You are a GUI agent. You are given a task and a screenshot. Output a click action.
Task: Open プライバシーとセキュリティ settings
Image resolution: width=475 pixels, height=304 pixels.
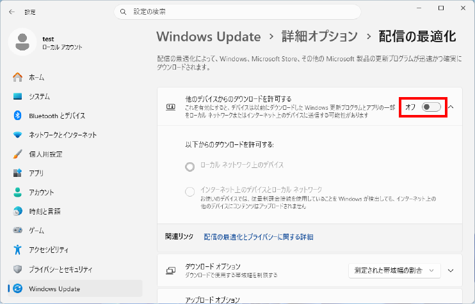(75, 270)
